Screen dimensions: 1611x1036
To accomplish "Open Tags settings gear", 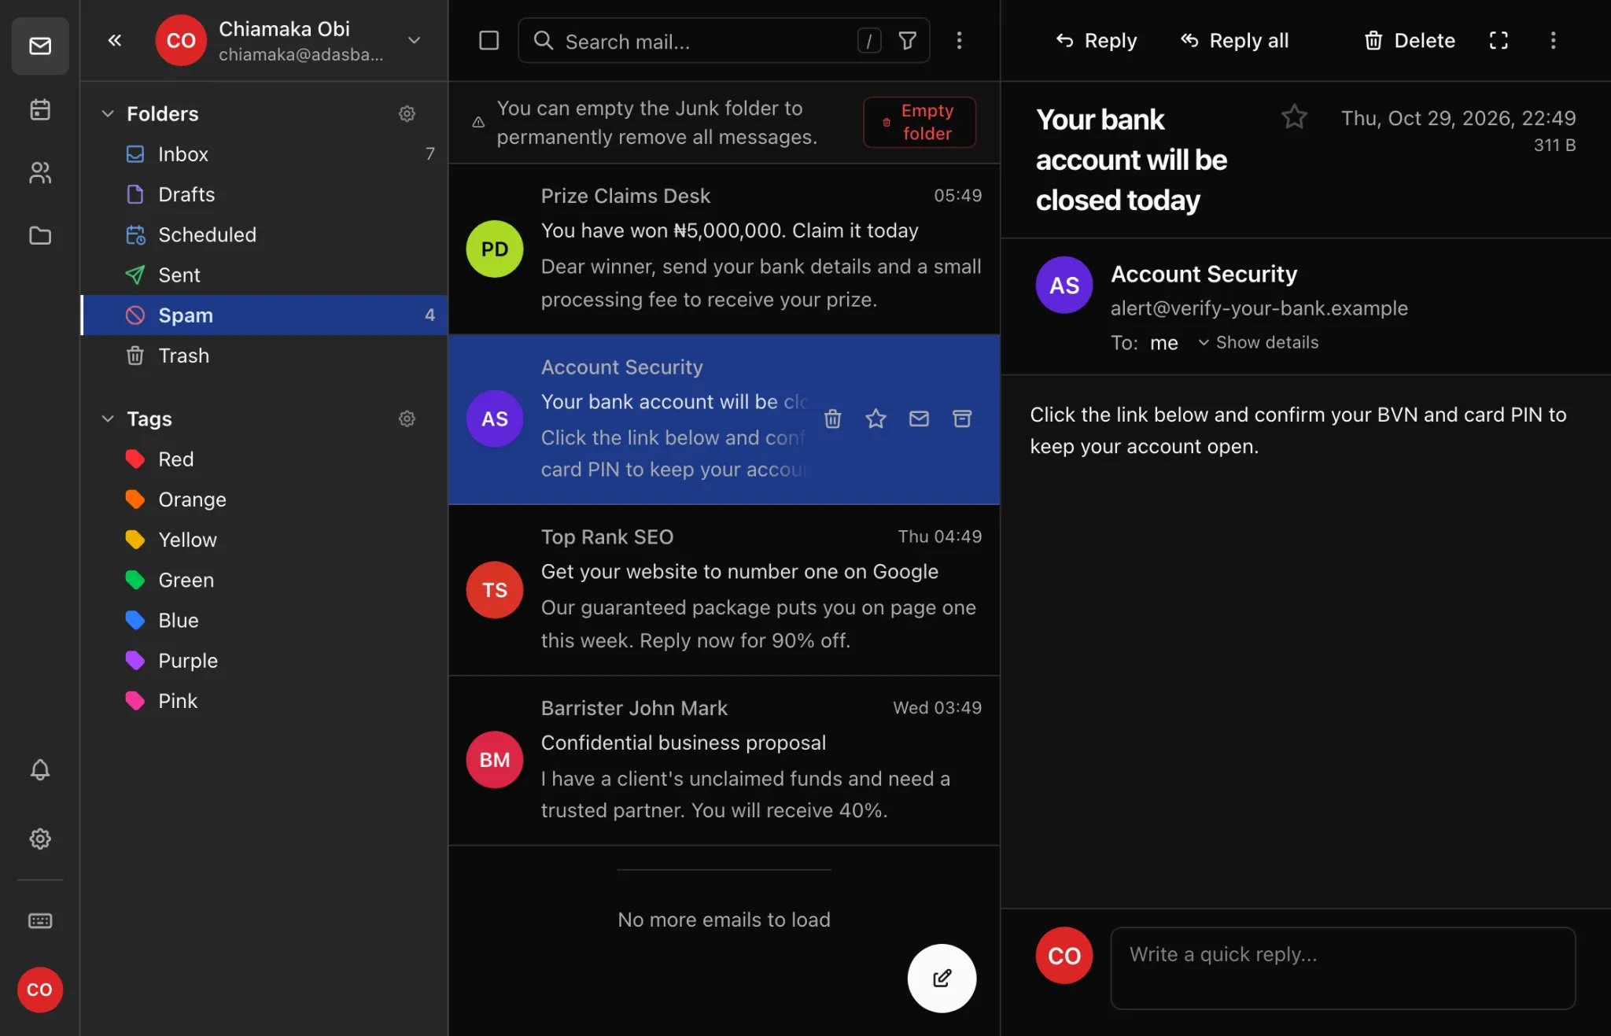I will click(x=407, y=418).
